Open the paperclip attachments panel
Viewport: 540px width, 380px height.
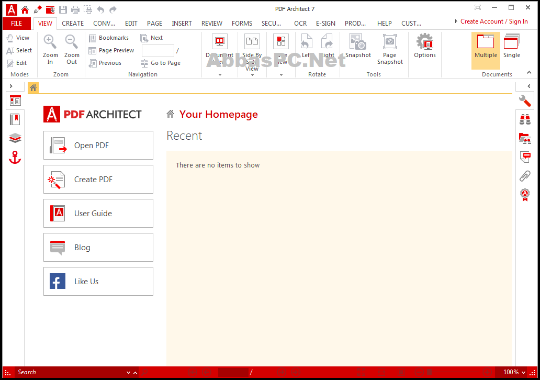[x=525, y=176]
